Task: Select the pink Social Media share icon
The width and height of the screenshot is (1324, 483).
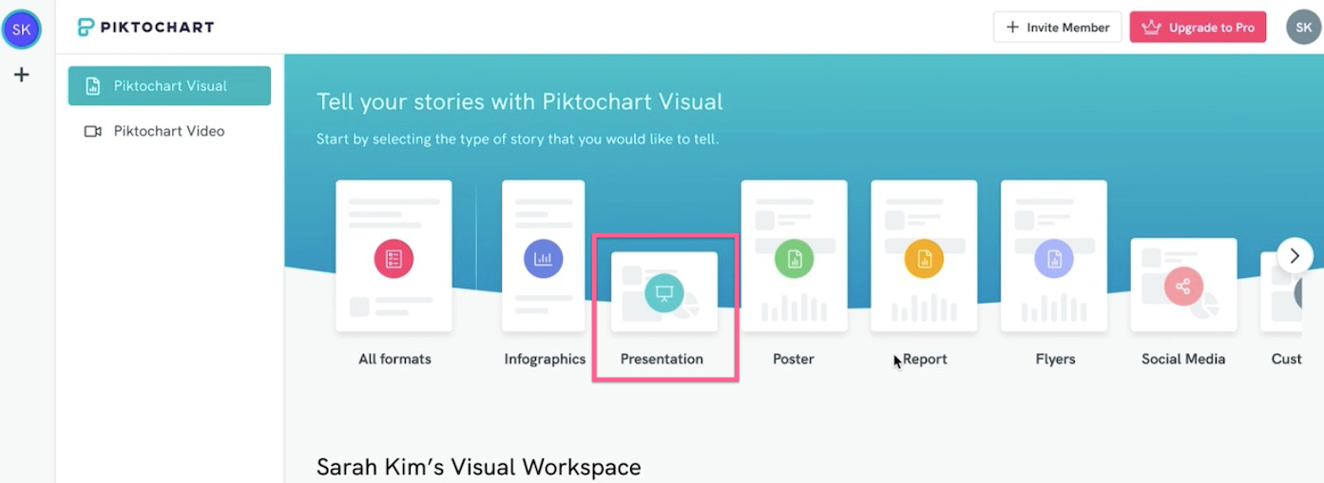Action: pyautogui.click(x=1183, y=286)
